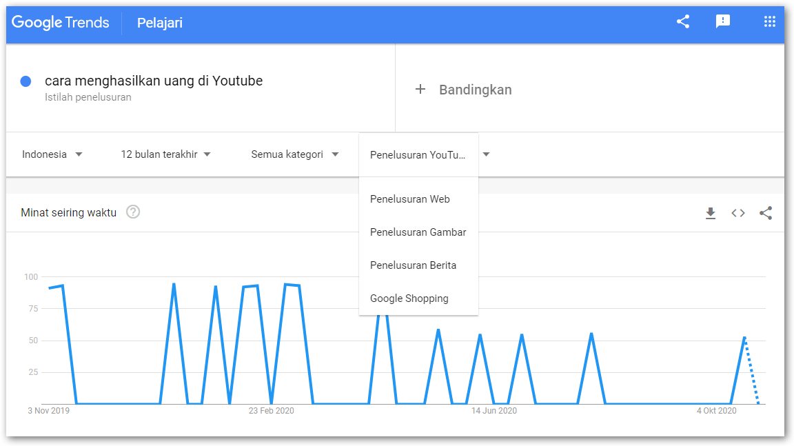
Task: Click the chart share icon
Action: pos(766,213)
